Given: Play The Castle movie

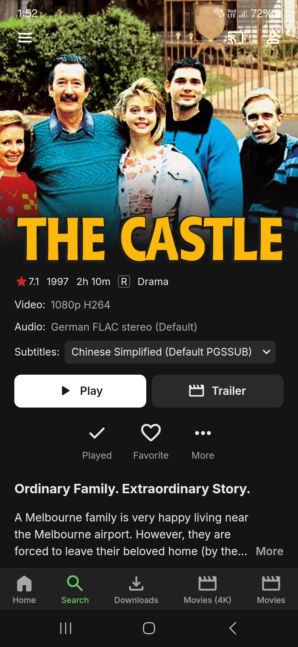Looking at the screenshot, I should 80,391.
